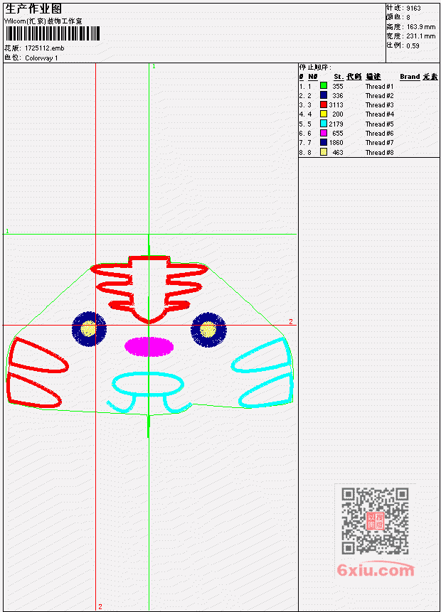Image resolution: width=441 pixels, height=612 pixels.
Task: Click the "Thread #2" description text
Action: (380, 96)
